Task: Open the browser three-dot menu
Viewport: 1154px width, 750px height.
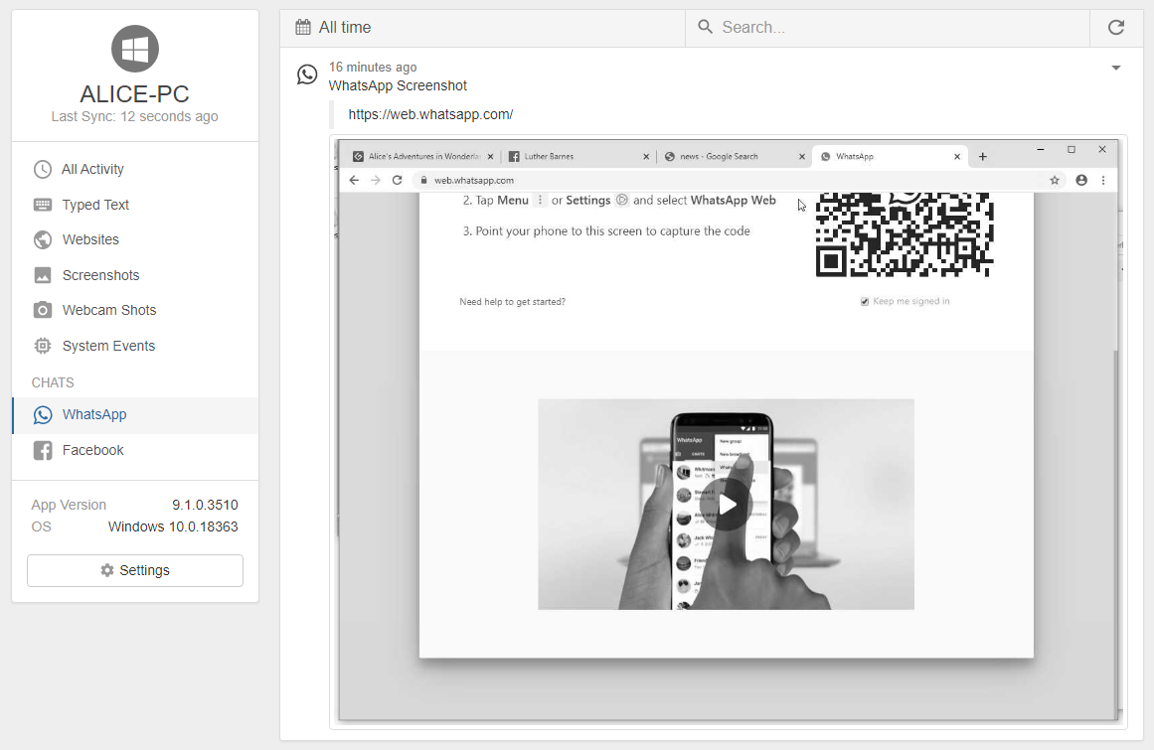Action: click(1103, 180)
